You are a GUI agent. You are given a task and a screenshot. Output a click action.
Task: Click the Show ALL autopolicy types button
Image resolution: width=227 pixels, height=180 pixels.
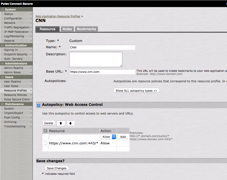tap(136, 90)
